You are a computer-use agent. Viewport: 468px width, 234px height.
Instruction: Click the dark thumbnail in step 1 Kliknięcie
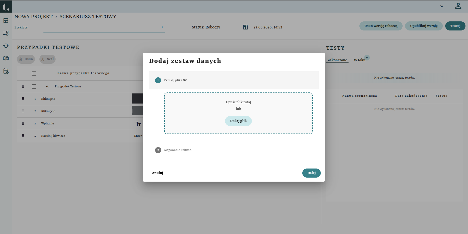[137, 98]
